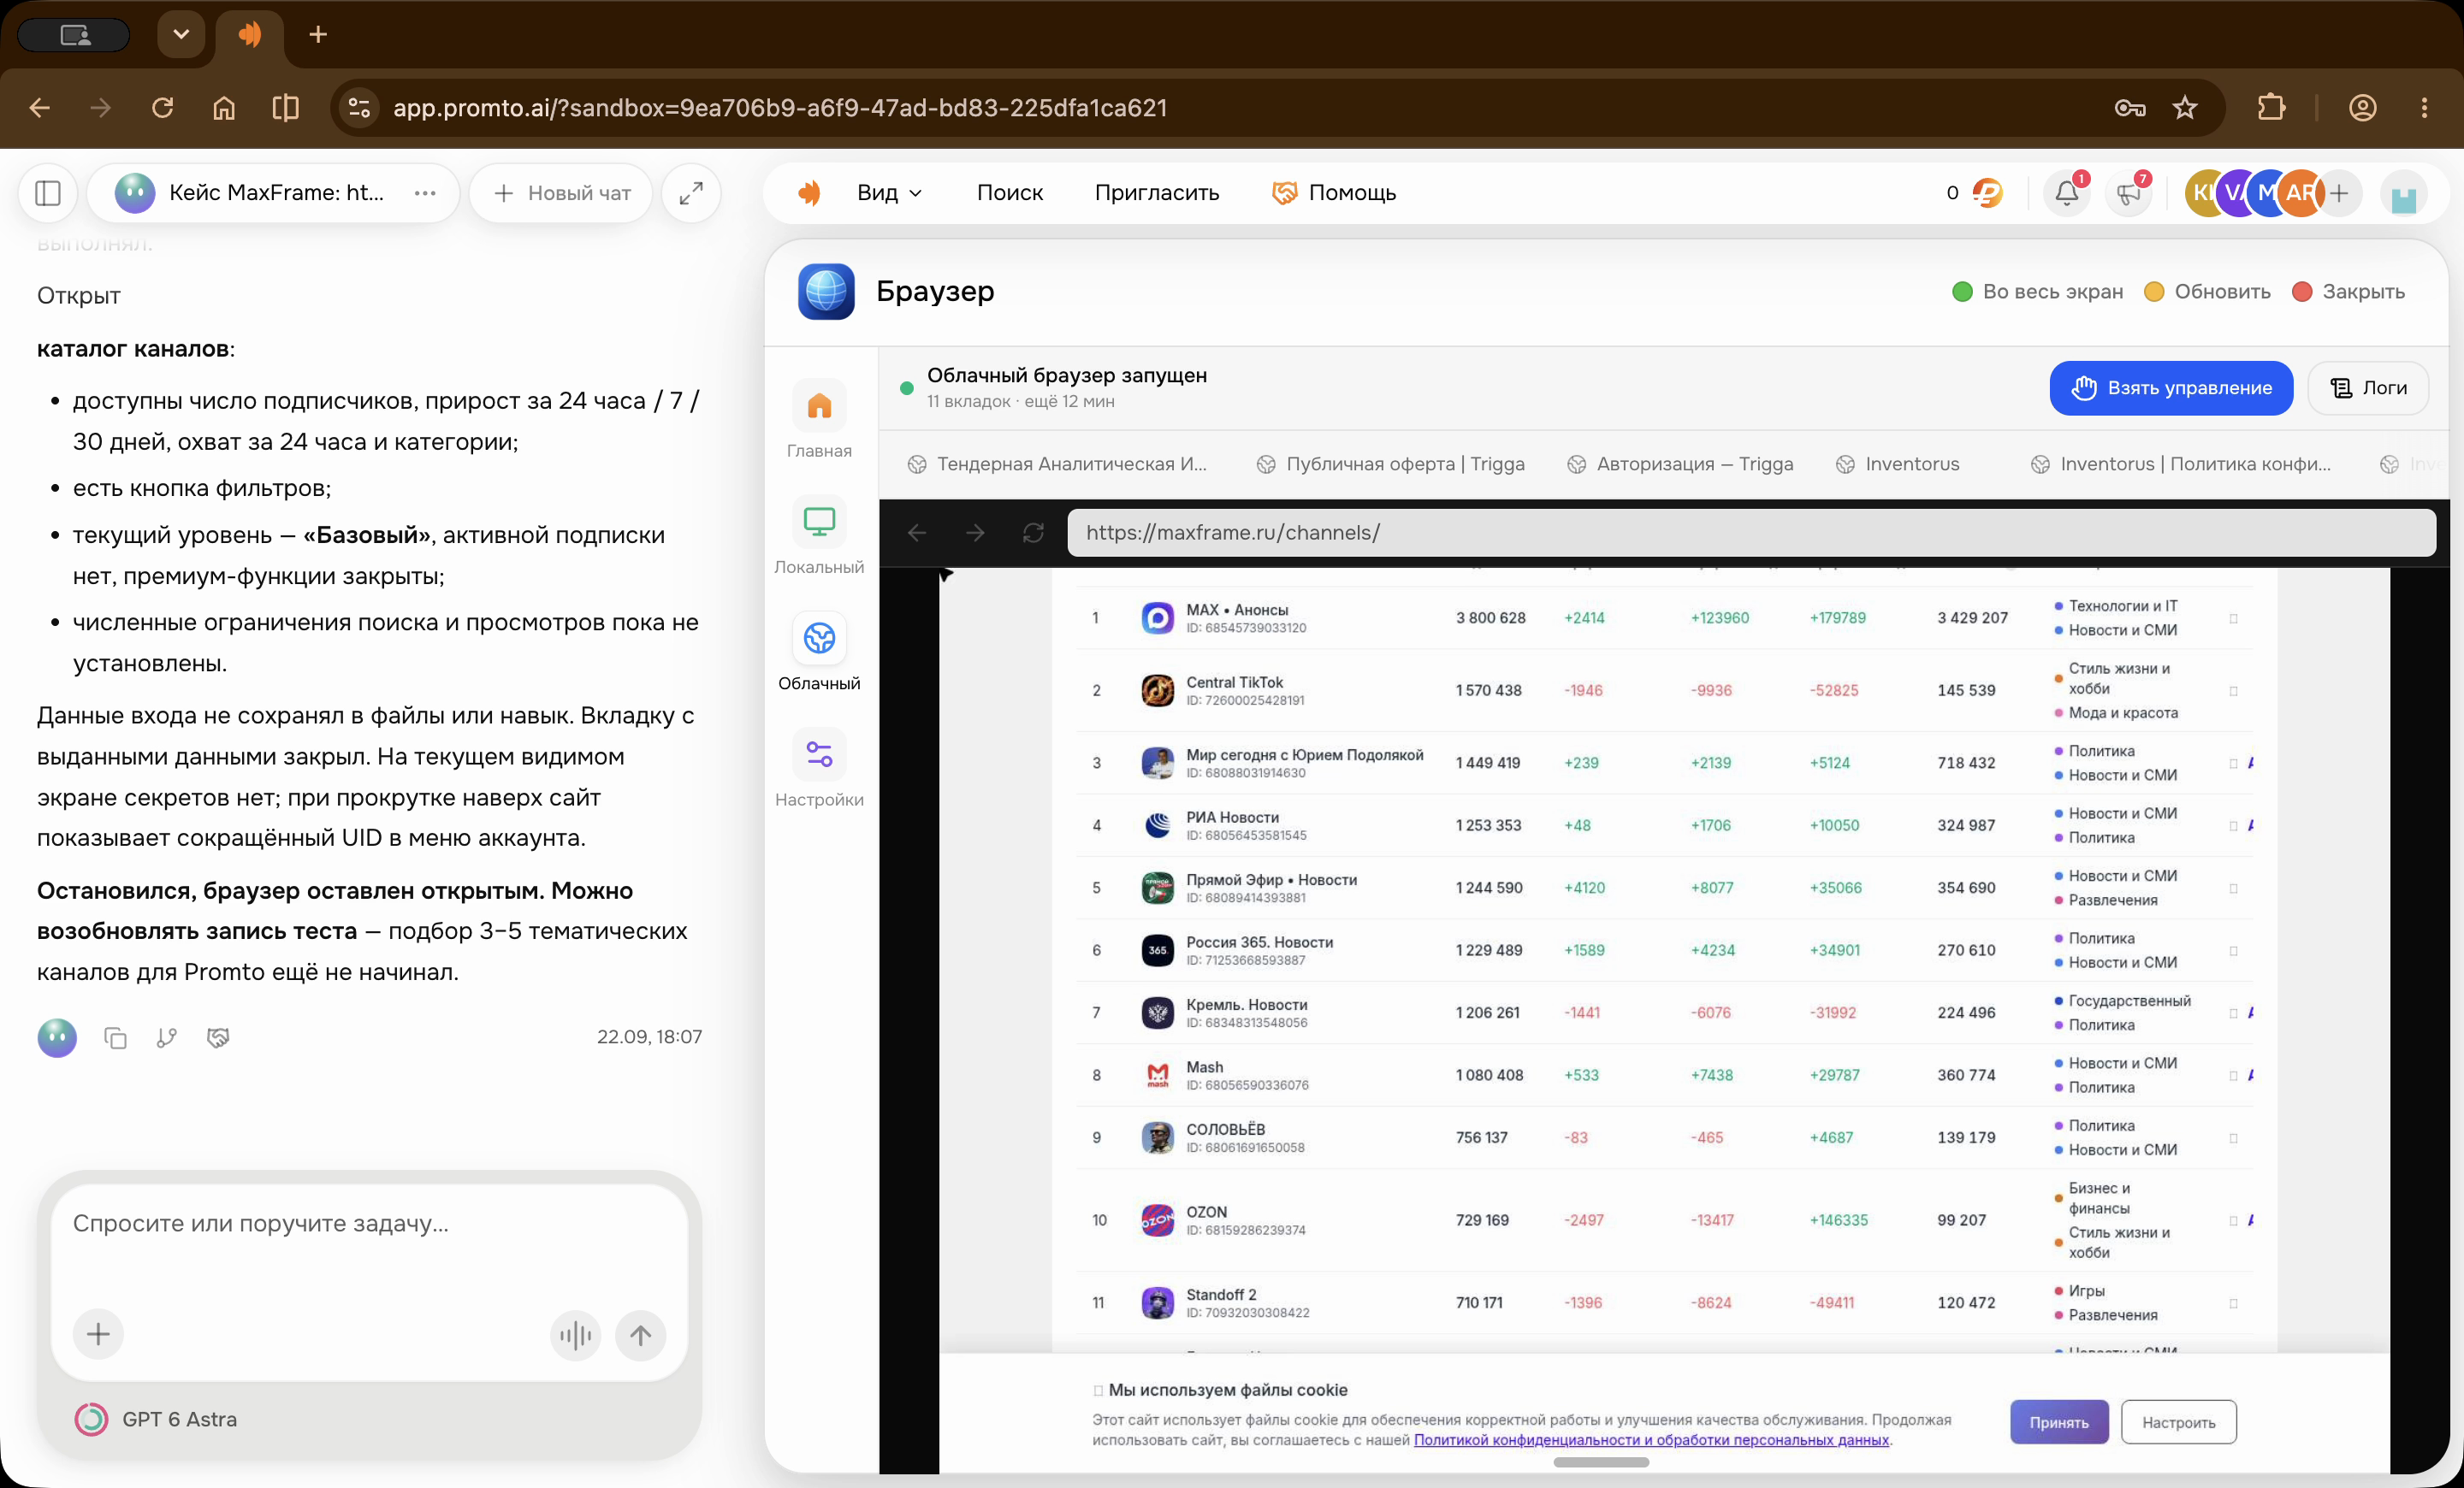Tick the checkbox in the OZON row
Screen dimensions: 2464x1488
coord(2233,1220)
